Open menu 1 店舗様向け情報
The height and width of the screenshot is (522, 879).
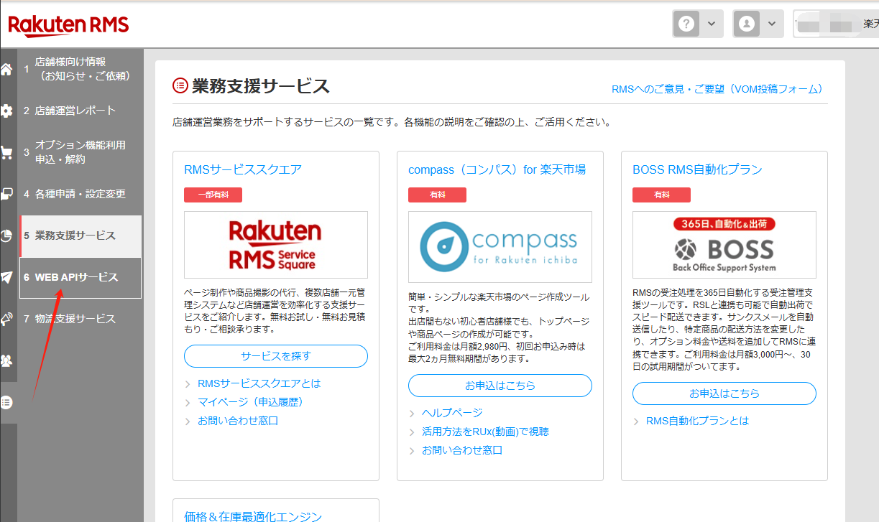coord(80,69)
